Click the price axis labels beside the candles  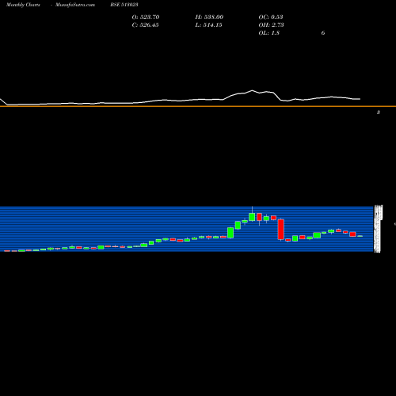tap(378, 229)
